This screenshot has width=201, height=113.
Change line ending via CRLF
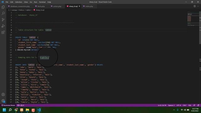[x=184, y=105]
